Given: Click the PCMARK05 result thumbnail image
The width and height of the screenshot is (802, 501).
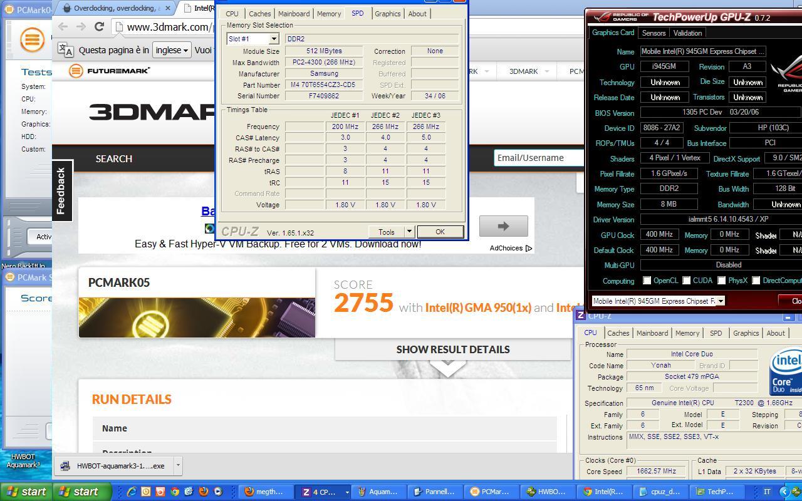Looking at the screenshot, I should (197, 318).
